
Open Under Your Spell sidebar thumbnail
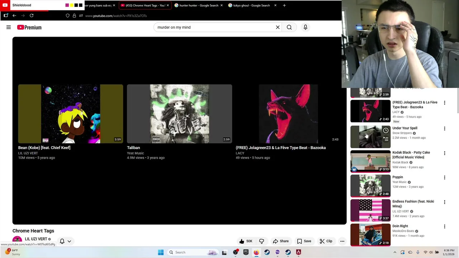point(370,137)
